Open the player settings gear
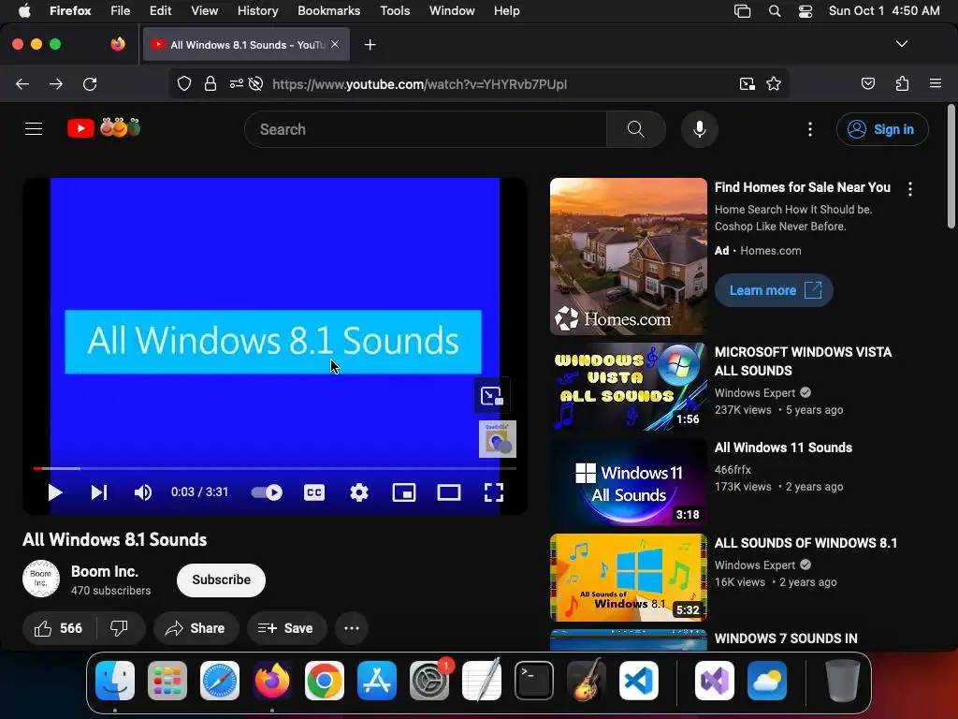The height and width of the screenshot is (719, 958). [x=359, y=492]
